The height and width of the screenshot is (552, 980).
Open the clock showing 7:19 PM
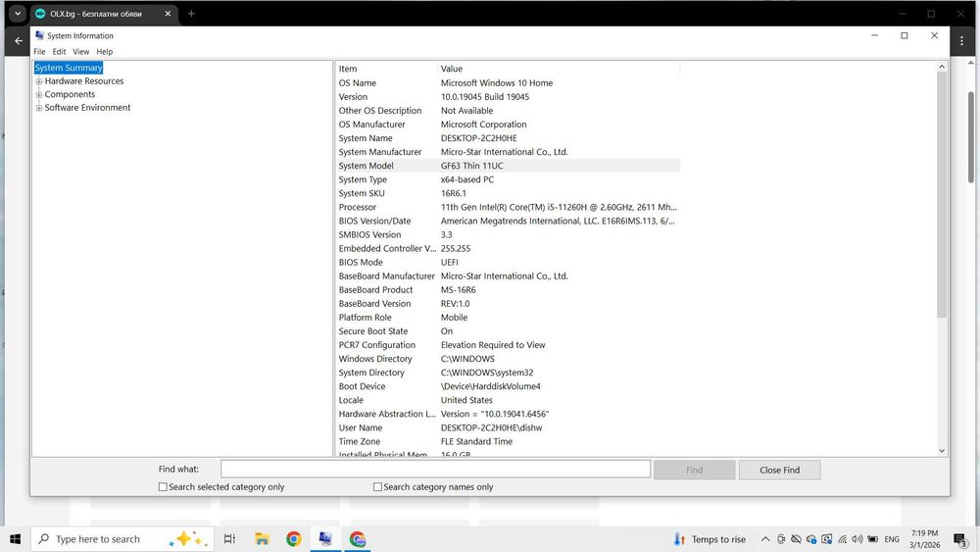click(x=924, y=539)
